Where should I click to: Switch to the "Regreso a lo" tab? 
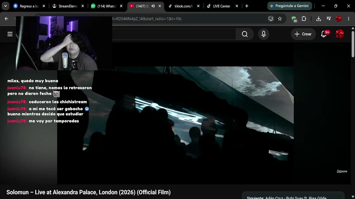(29, 6)
